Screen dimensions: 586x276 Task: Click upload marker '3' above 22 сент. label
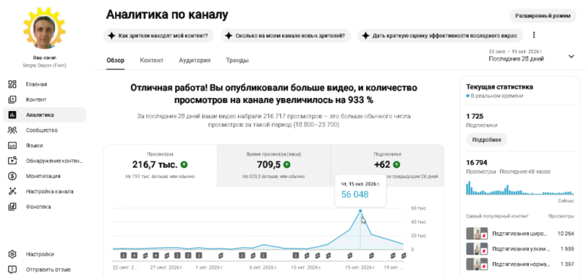coord(123,256)
